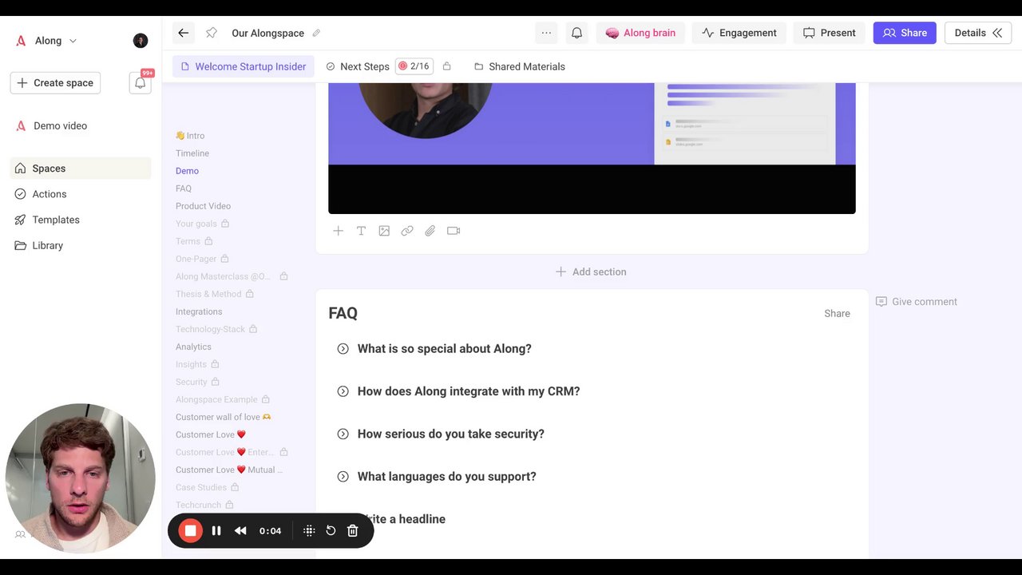Delete the recording with the trash icon
Image resolution: width=1022 pixels, height=575 pixels.
(x=352, y=530)
